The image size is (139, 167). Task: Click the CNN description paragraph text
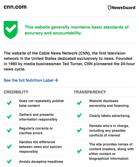[69, 61]
